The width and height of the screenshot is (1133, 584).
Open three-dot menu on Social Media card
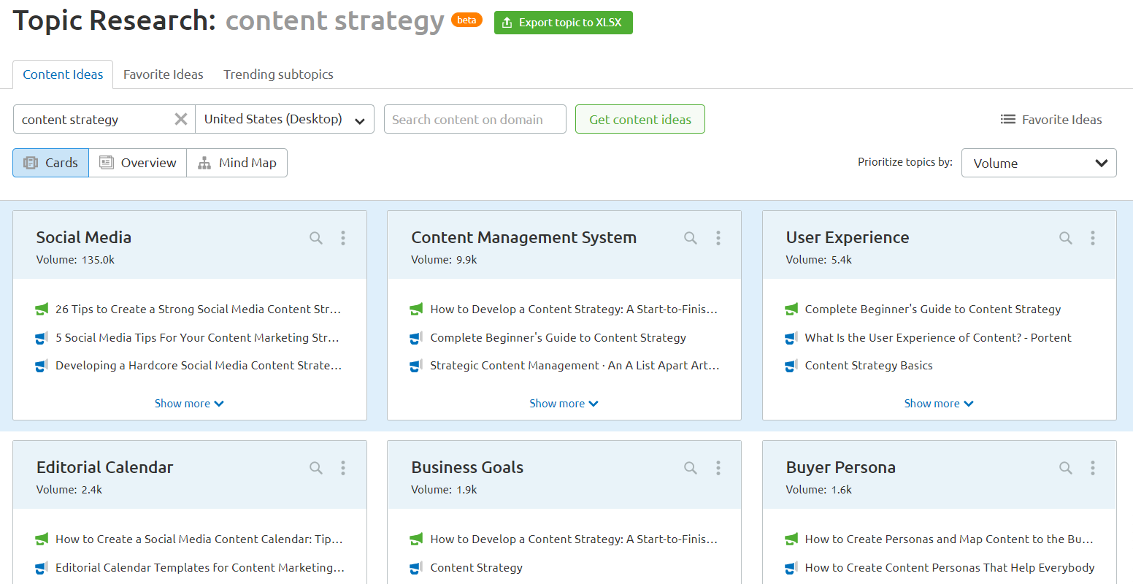[343, 238]
